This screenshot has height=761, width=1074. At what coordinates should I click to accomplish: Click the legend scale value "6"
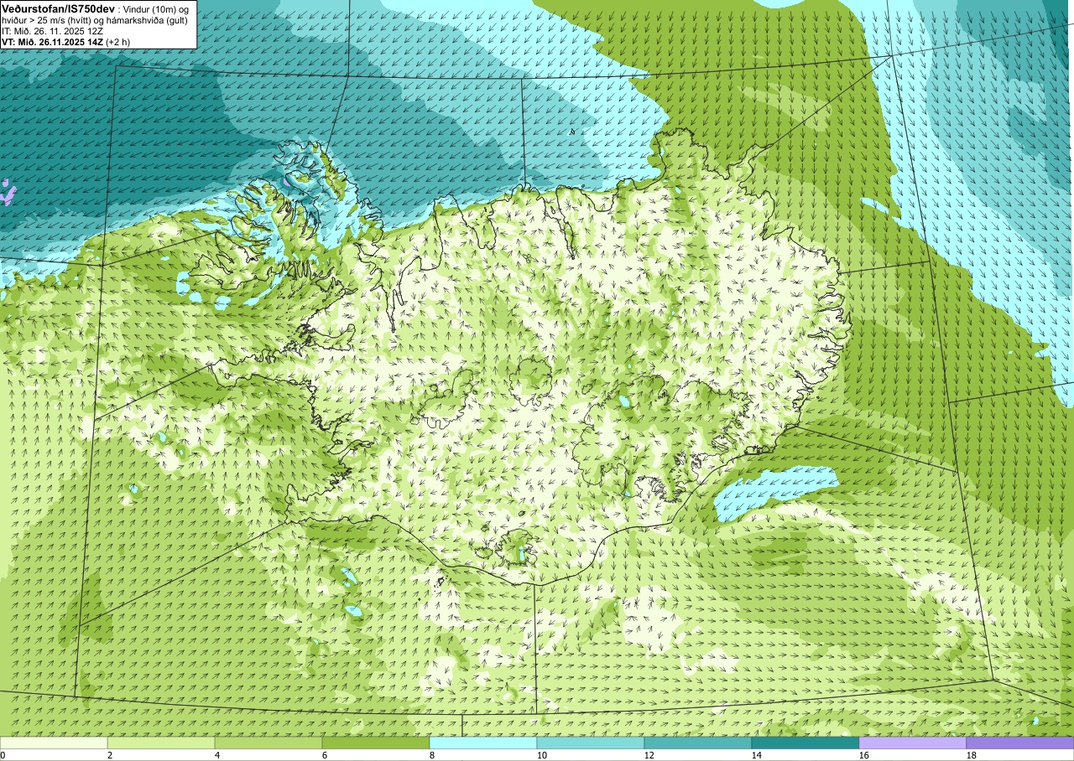325,755
